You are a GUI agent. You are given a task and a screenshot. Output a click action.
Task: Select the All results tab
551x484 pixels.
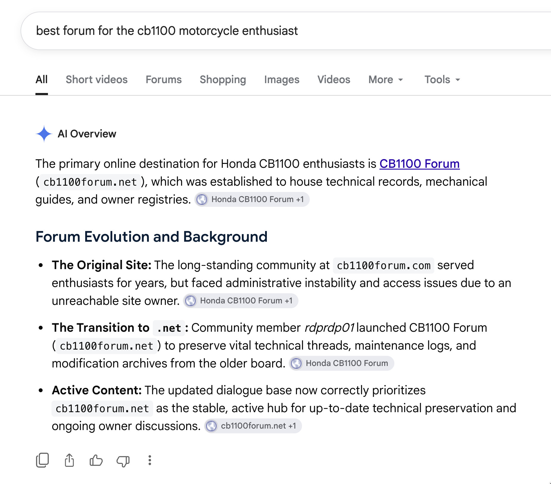tap(41, 80)
